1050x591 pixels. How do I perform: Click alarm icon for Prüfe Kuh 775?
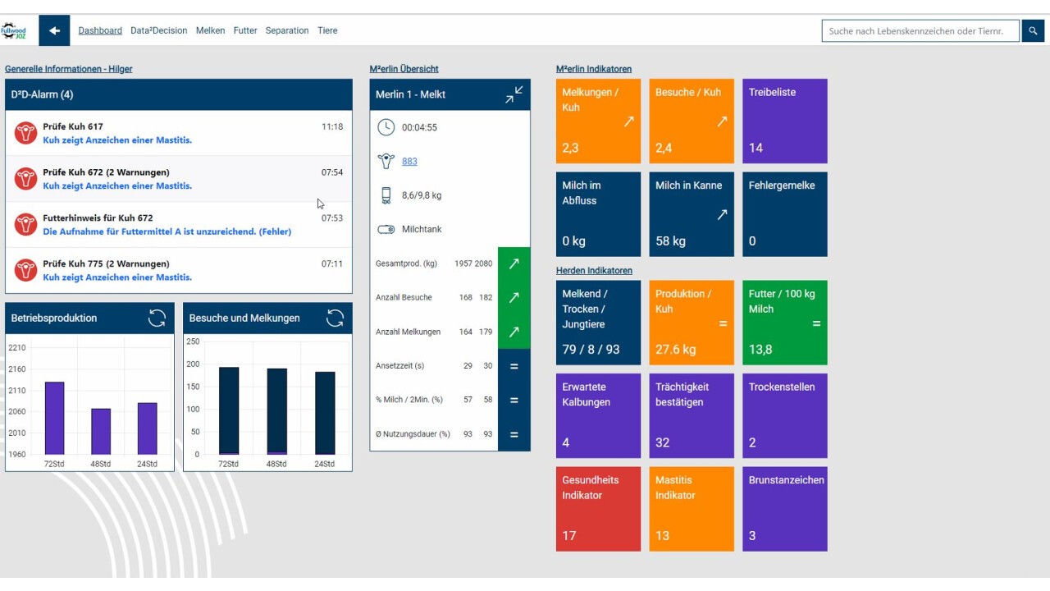coord(25,270)
